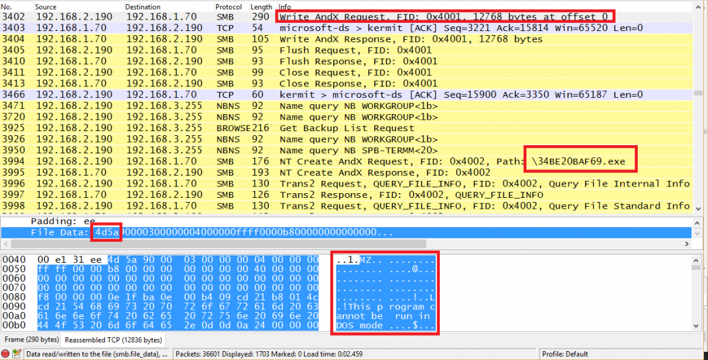Select packet 3403 microsoft-ds > kermit ACK
The width and height of the screenshot is (708, 360).
[347, 28]
